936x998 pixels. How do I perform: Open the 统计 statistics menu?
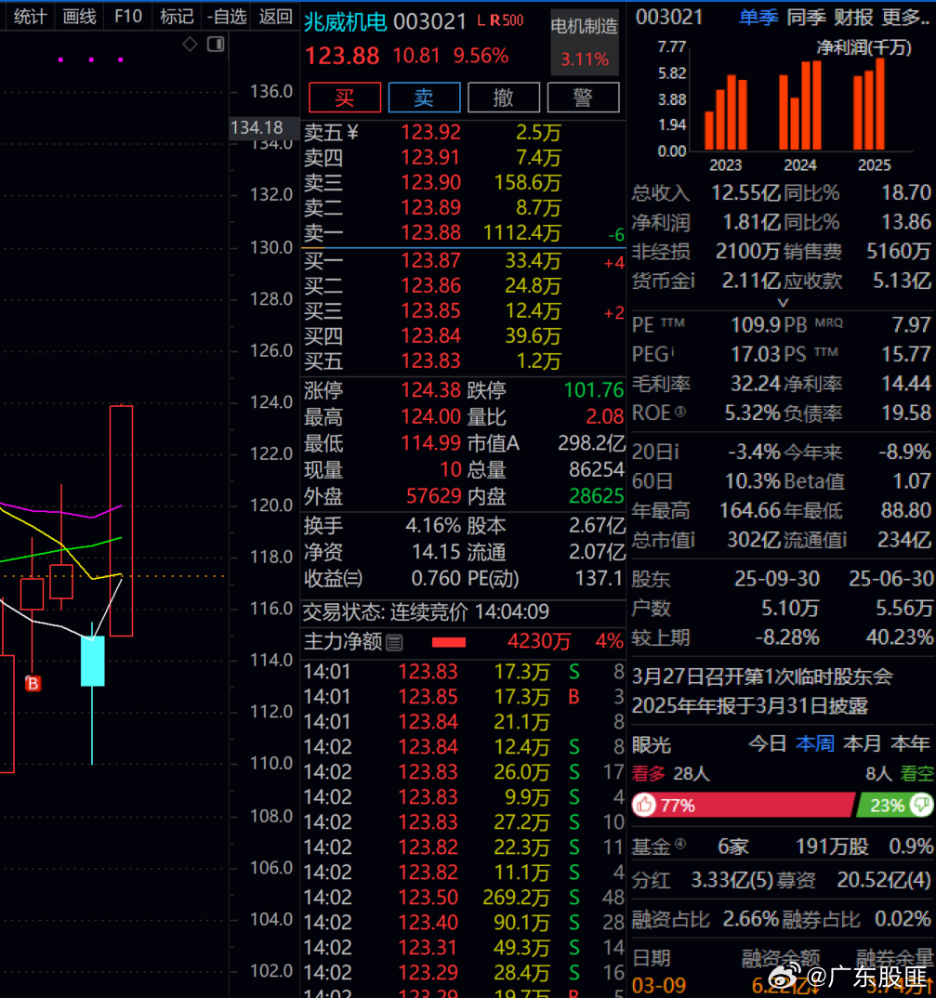tap(30, 16)
